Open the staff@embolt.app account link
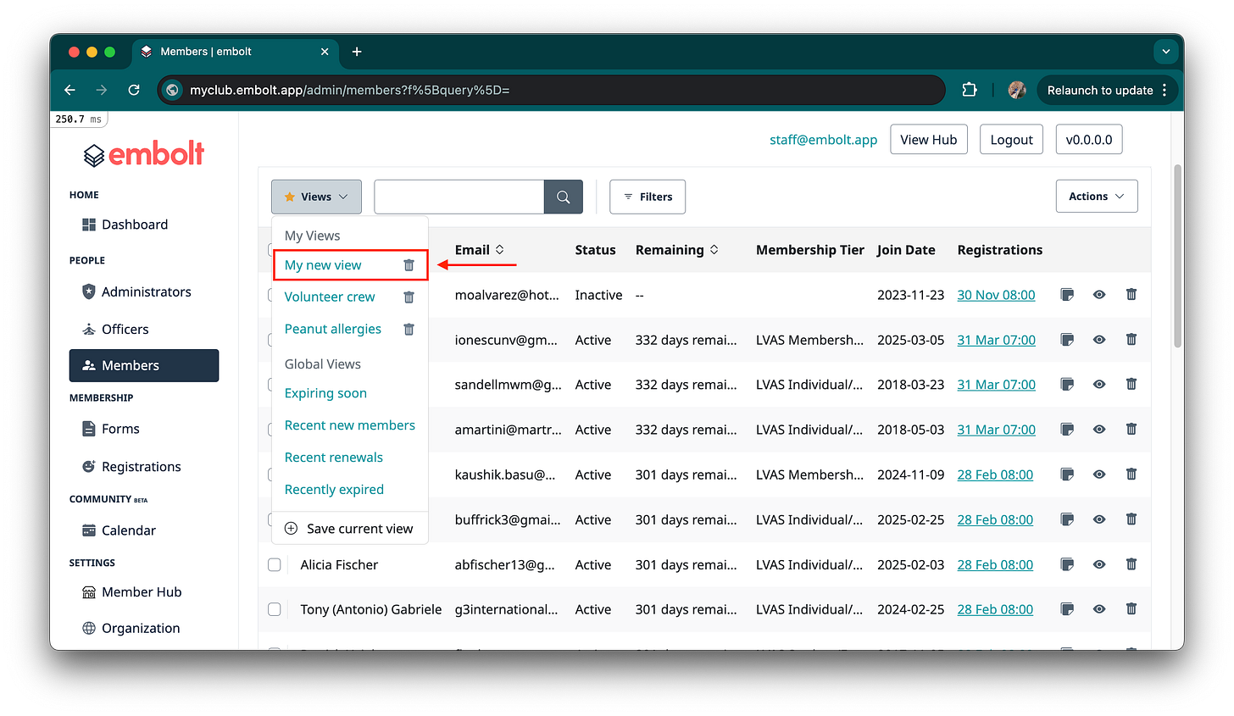The width and height of the screenshot is (1234, 716). click(x=823, y=140)
